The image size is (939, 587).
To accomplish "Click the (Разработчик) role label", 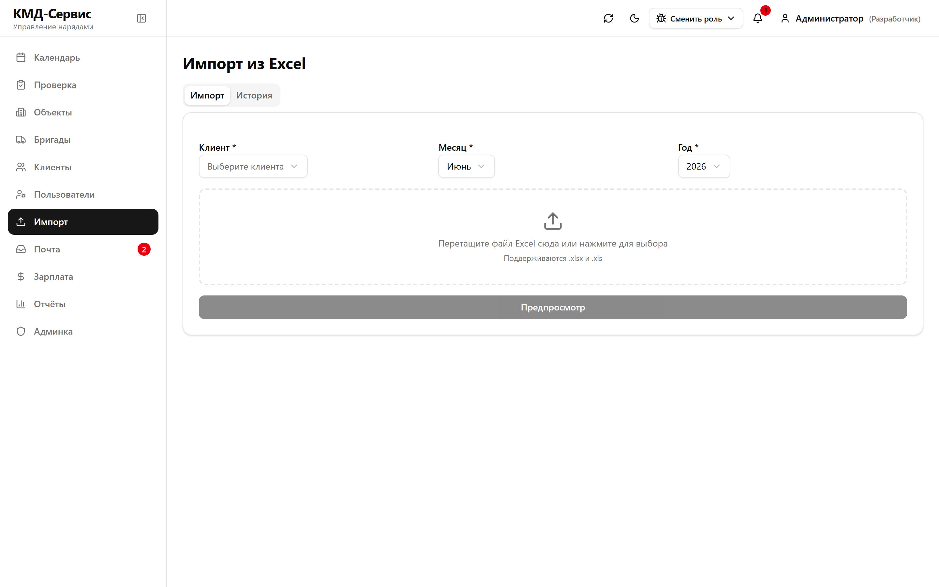I will pos(894,19).
